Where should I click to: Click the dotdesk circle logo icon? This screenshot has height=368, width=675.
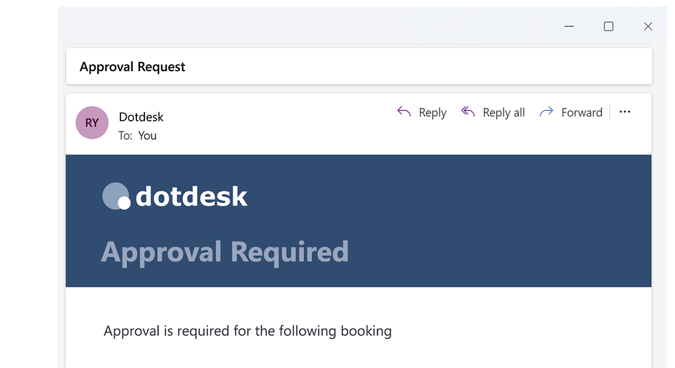pos(117,196)
